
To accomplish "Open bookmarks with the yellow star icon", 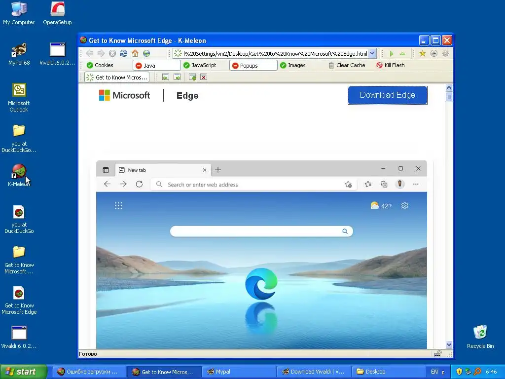I will (422, 53).
